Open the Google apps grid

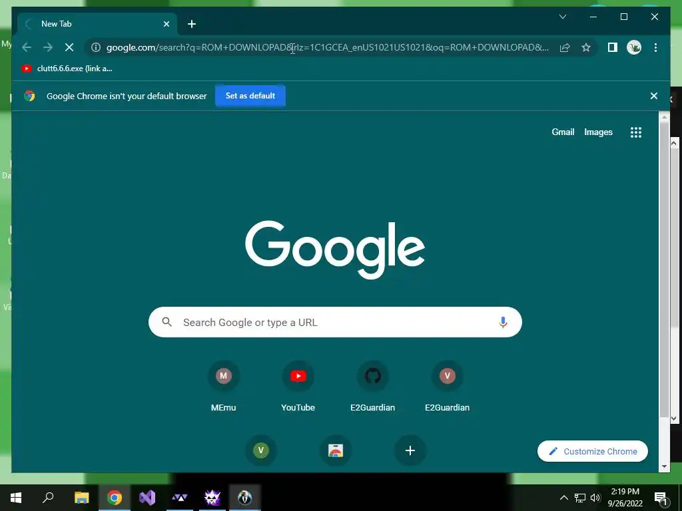click(x=636, y=132)
